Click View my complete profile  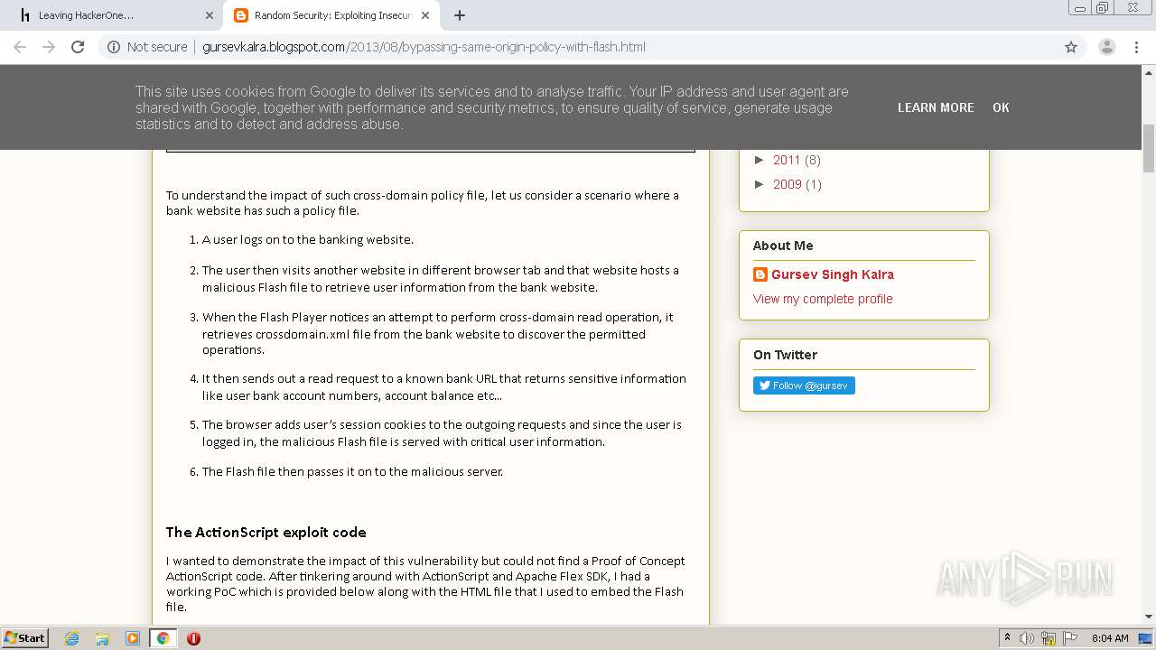(x=823, y=299)
